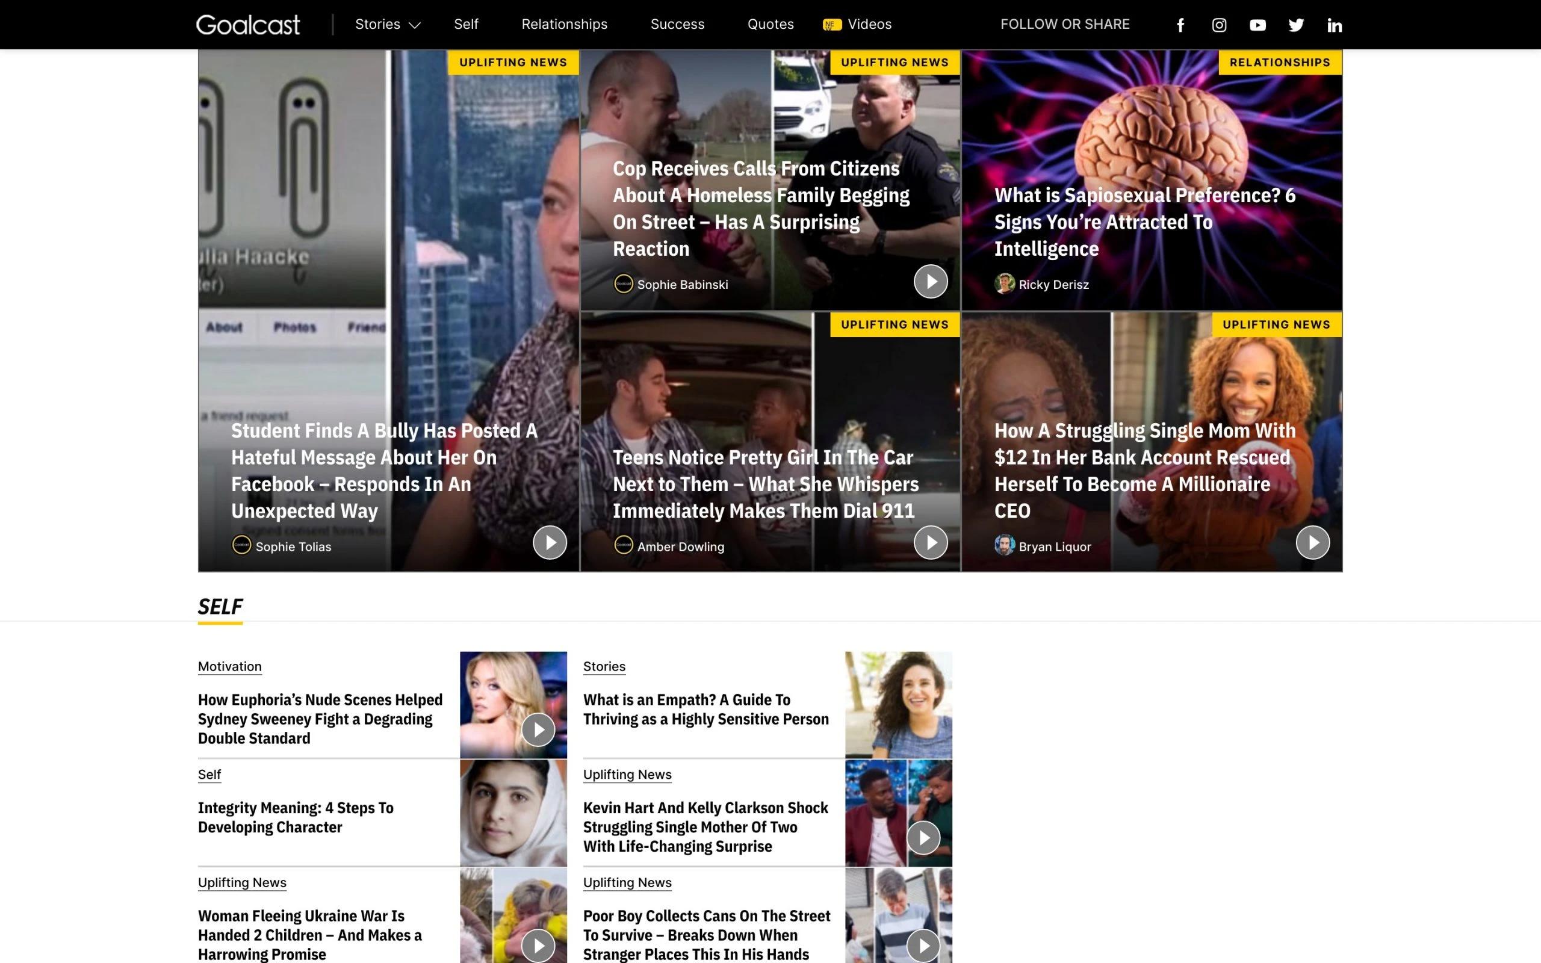Screen dimensions: 1541x963
Task: Click the YouTube icon in header
Action: point(1257,25)
